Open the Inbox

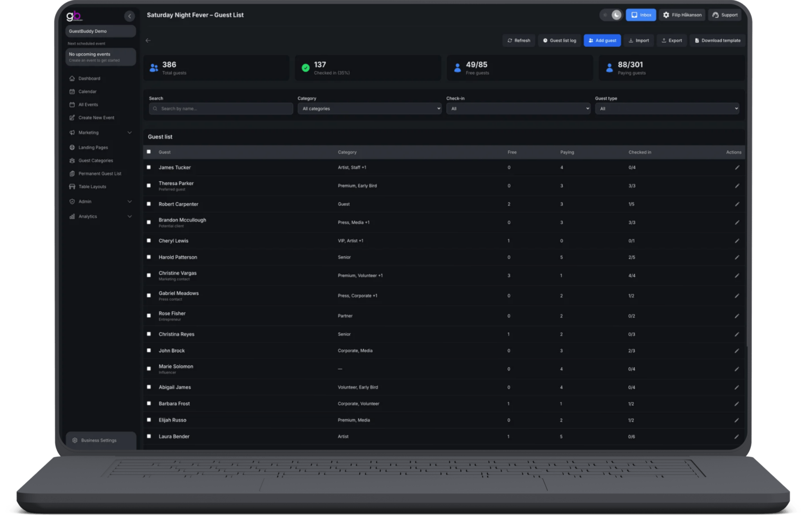click(641, 15)
